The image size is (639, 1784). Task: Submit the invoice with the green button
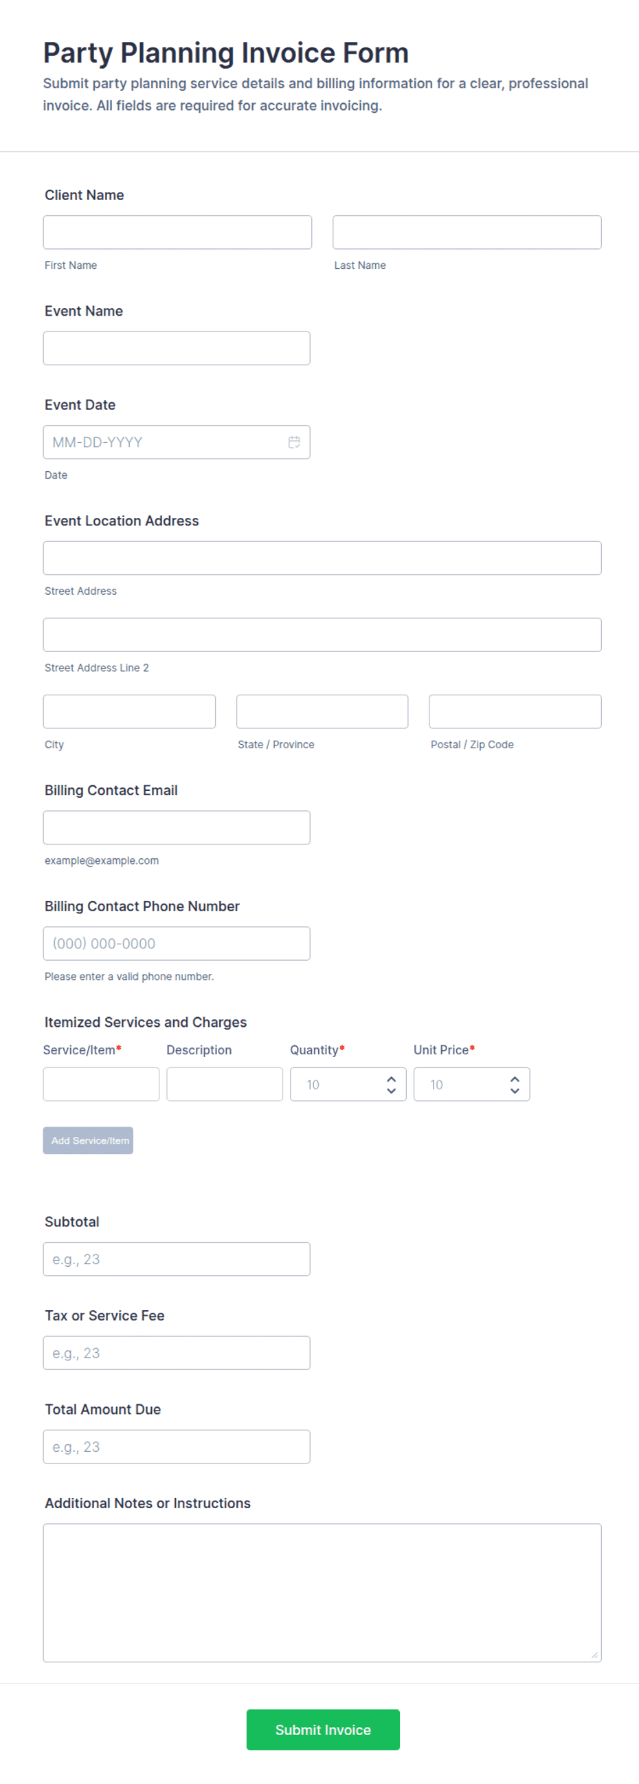click(x=323, y=1729)
